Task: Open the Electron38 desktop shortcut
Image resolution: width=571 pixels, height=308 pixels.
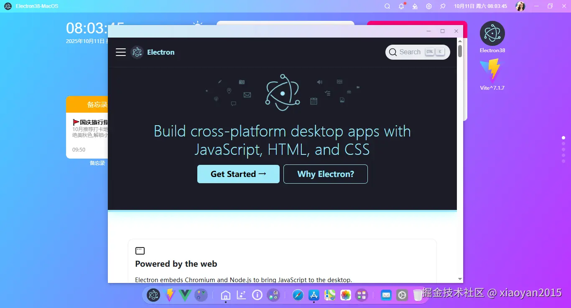Action: pos(492,37)
